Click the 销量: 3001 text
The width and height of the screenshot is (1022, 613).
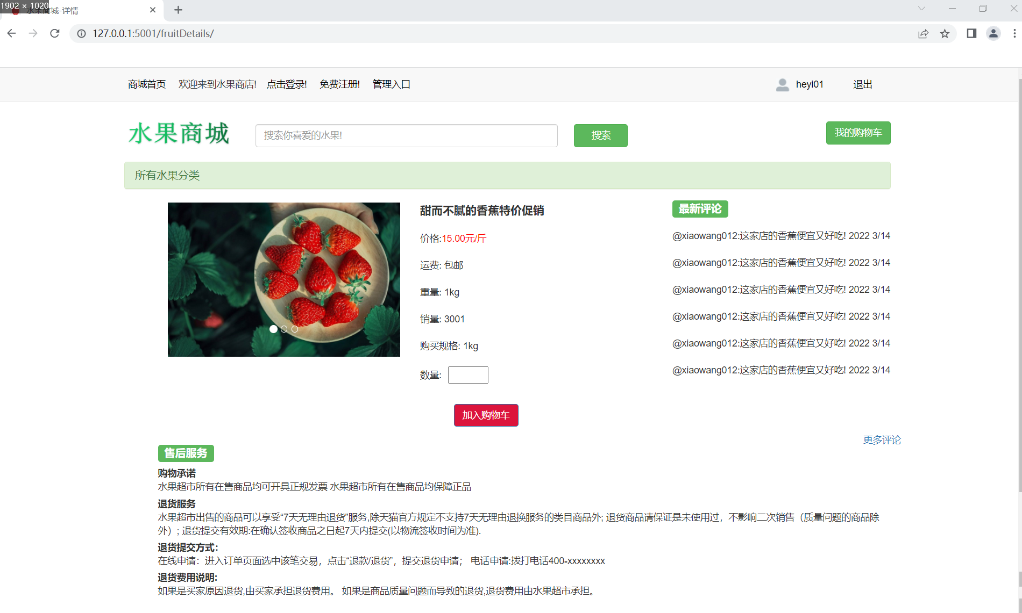(x=442, y=319)
